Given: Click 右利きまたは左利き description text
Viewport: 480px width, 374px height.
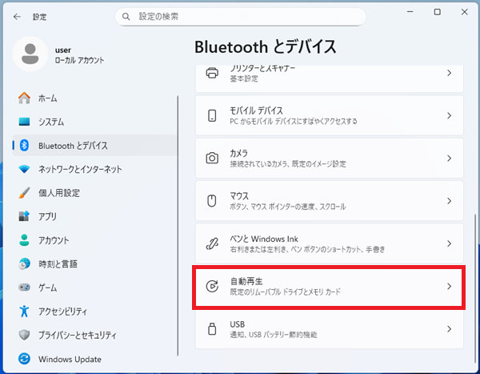Looking at the screenshot, I should pos(307,249).
